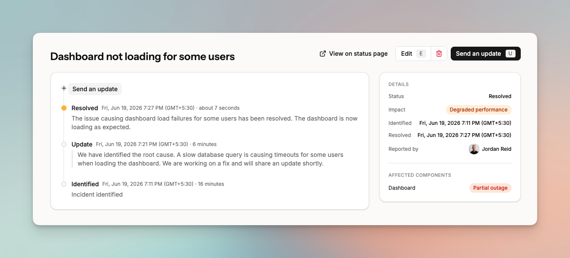This screenshot has width=570, height=258.
Task: Click the incident title Dashboard not loading for some users
Action: tap(143, 56)
